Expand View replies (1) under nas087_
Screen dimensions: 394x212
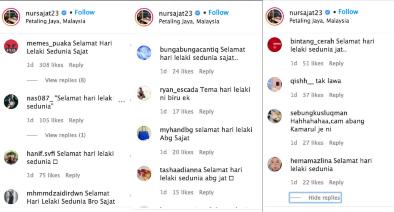65,135
